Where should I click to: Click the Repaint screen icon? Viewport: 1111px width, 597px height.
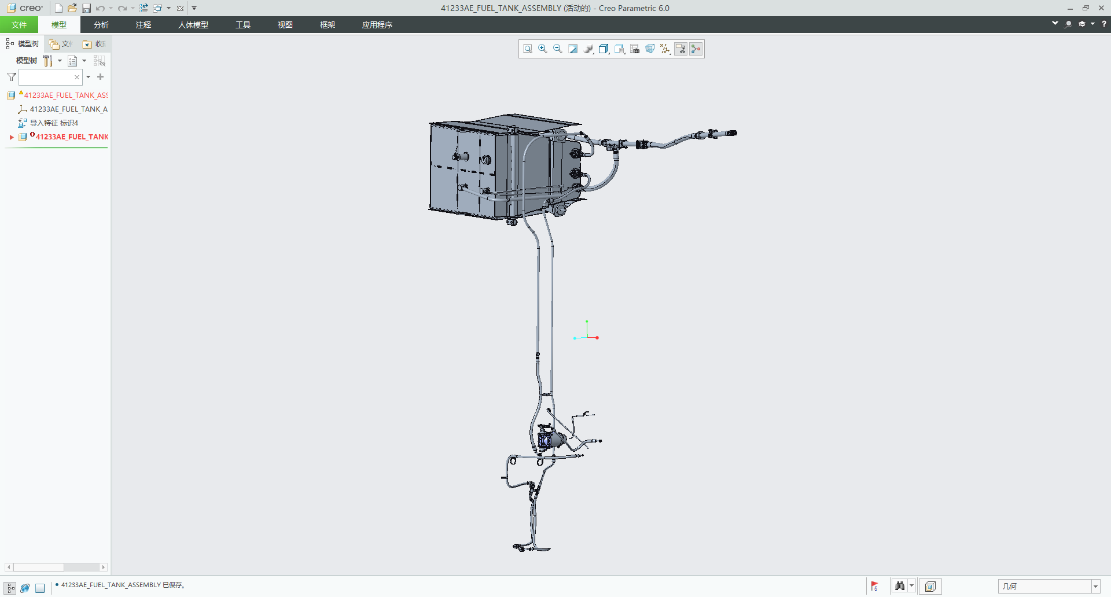[573, 49]
